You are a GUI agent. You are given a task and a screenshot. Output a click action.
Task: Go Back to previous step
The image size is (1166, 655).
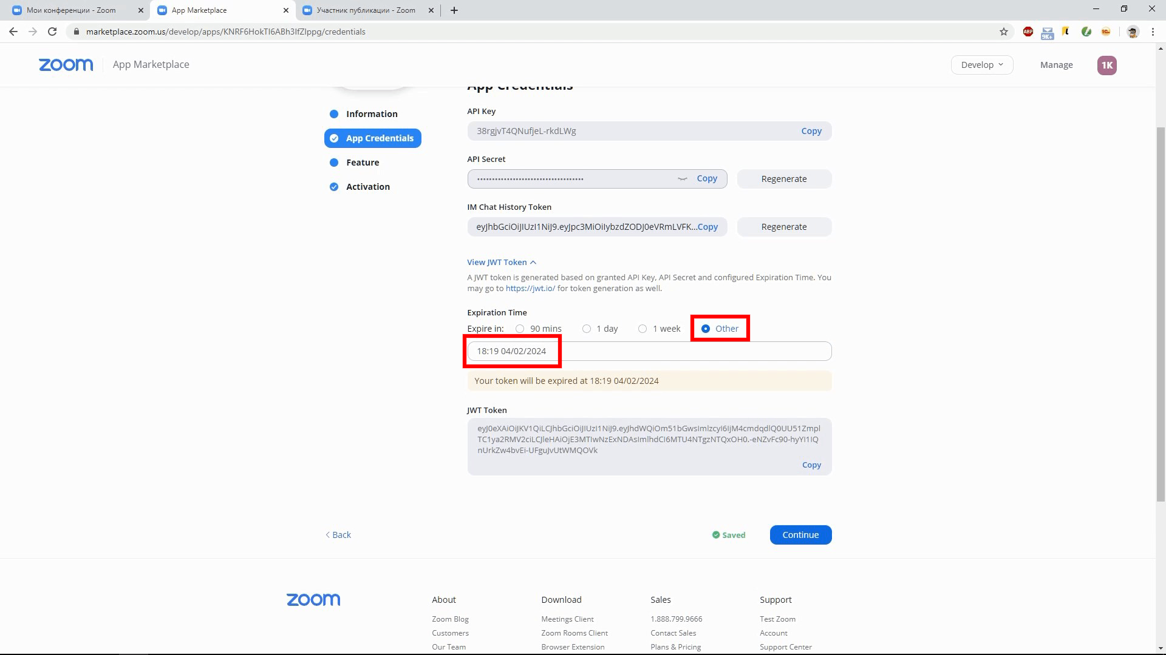(x=338, y=535)
